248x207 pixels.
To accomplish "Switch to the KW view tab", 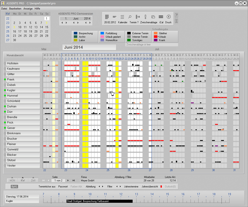I will 23,180.
